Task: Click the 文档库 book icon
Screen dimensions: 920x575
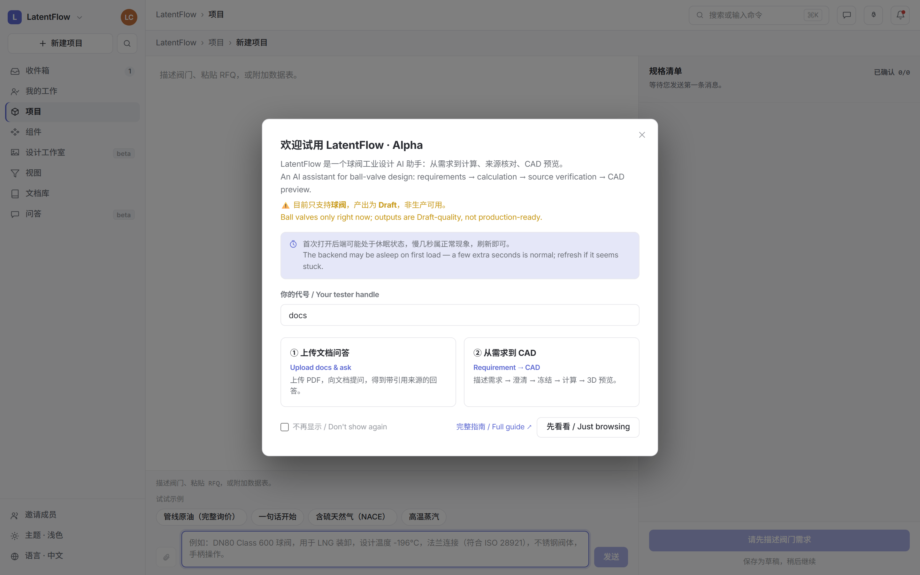Action: pos(15,194)
